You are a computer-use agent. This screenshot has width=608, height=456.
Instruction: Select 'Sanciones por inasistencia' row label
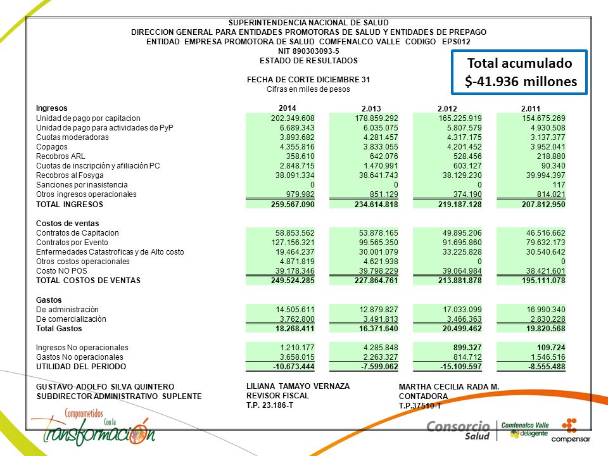(x=82, y=185)
